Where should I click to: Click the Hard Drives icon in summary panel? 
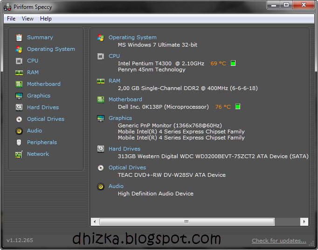coord(101,149)
